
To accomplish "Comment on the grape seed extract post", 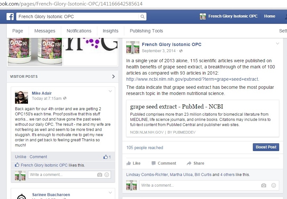I will pyautogui.click(x=164, y=163).
